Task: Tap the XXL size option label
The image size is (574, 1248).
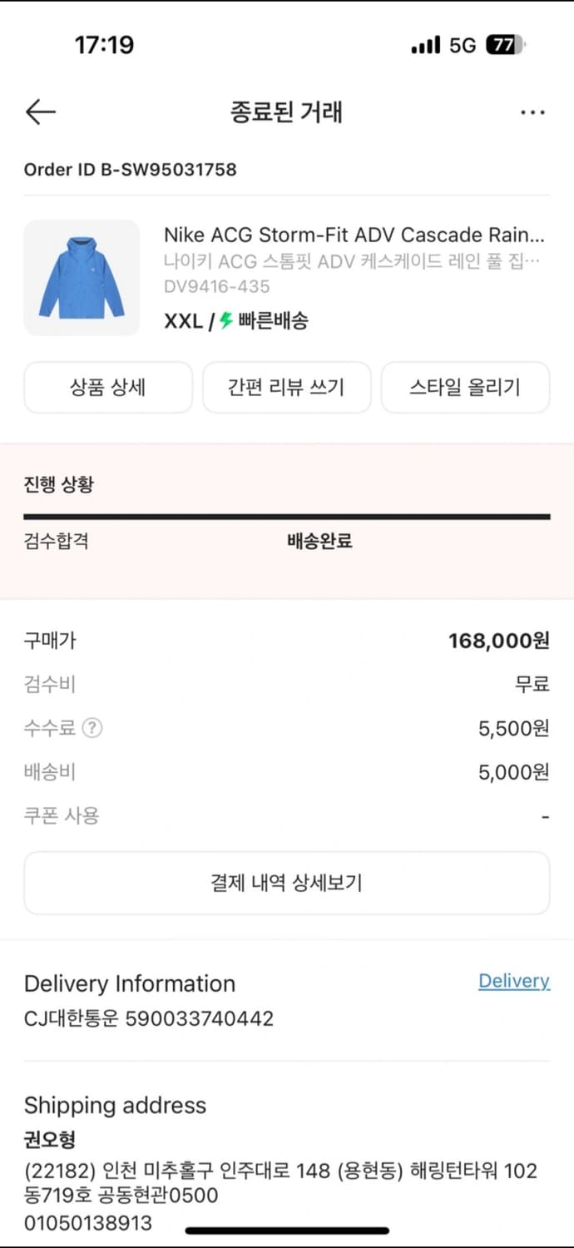Action: [x=180, y=319]
